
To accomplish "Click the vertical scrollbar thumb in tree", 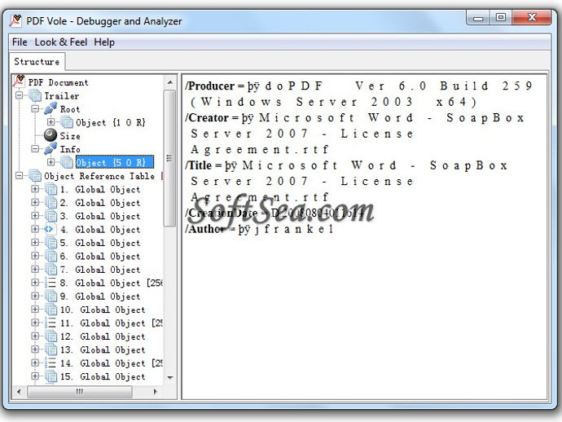I will point(170,158).
